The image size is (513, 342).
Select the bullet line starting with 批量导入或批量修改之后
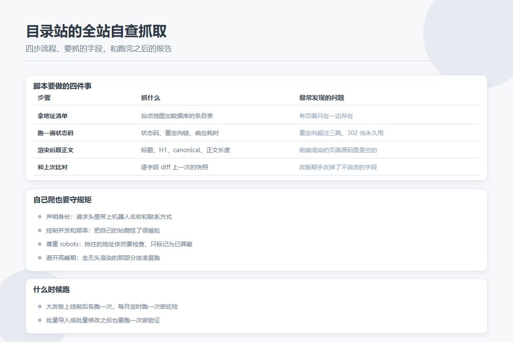point(103,320)
